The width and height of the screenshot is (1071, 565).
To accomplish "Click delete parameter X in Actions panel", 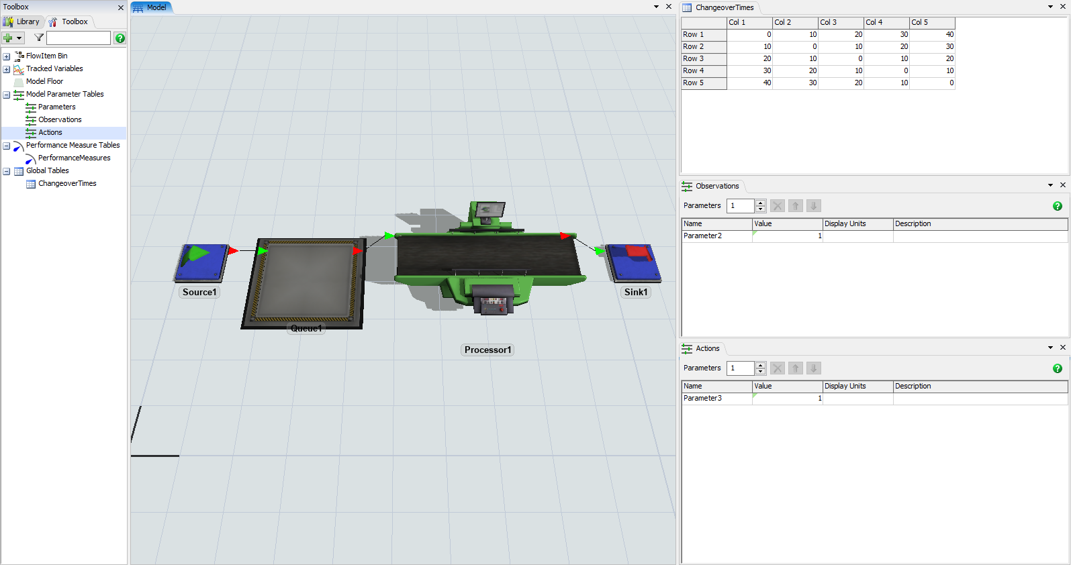I will point(778,368).
